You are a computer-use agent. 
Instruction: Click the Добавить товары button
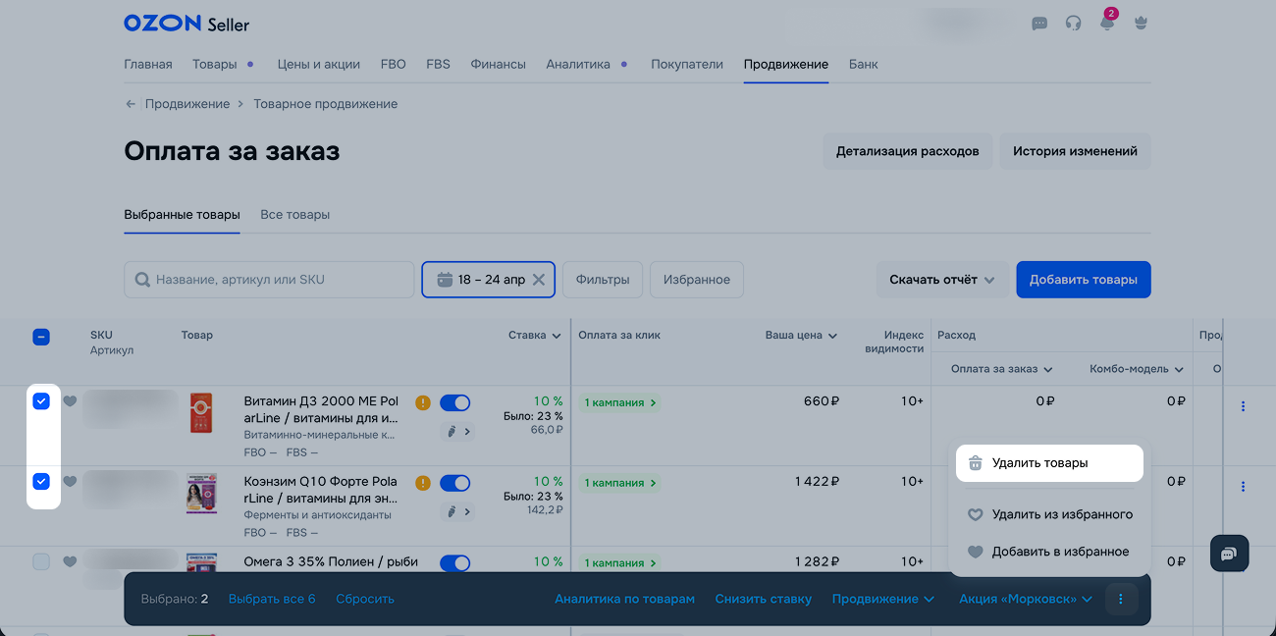click(1084, 280)
